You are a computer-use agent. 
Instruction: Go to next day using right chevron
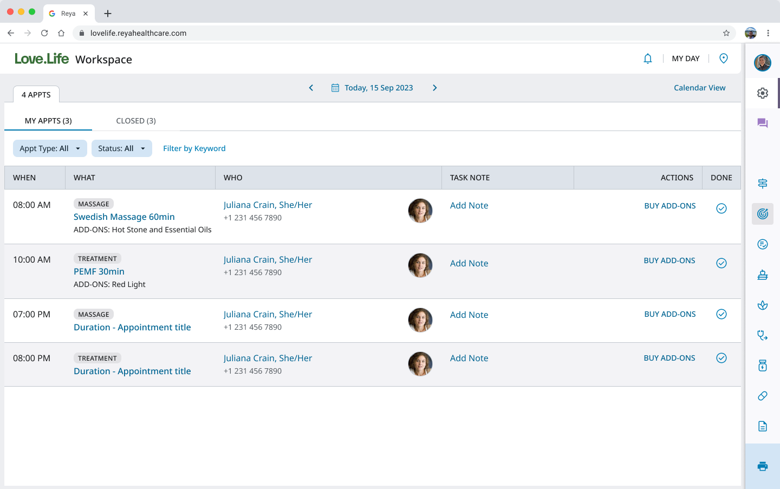pyautogui.click(x=434, y=88)
